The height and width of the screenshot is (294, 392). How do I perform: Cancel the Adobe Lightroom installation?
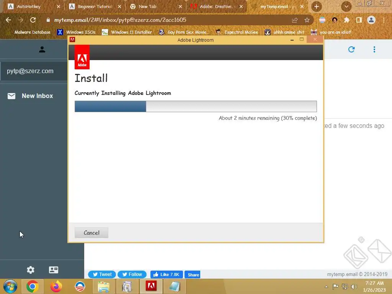(91, 233)
